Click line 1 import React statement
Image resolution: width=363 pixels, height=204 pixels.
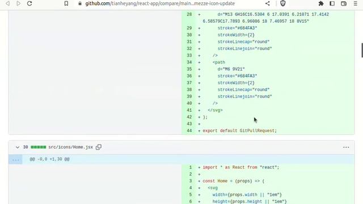pos(241,167)
